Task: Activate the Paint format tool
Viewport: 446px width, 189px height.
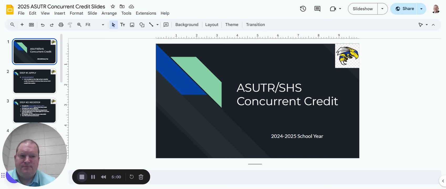Action: [70, 25]
